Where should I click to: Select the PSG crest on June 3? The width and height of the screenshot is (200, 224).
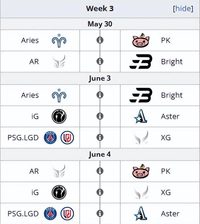click(x=50, y=137)
